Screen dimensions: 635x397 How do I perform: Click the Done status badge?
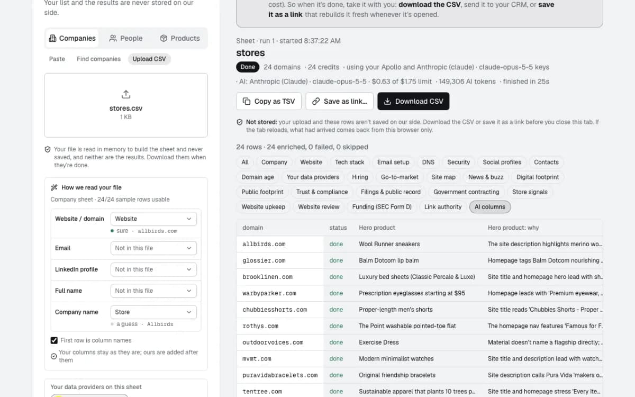pyautogui.click(x=248, y=67)
